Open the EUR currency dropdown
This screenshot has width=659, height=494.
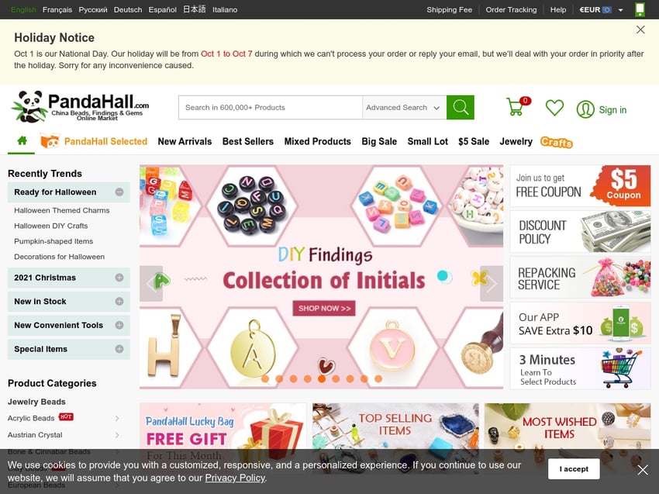[601, 9]
